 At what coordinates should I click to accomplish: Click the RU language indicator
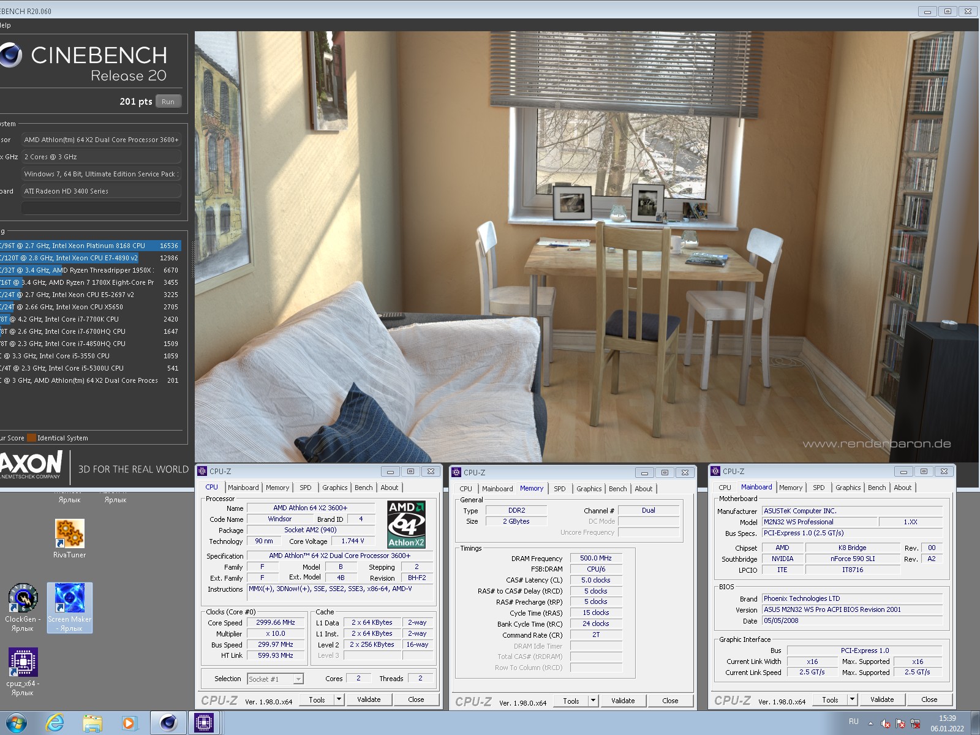tap(853, 722)
